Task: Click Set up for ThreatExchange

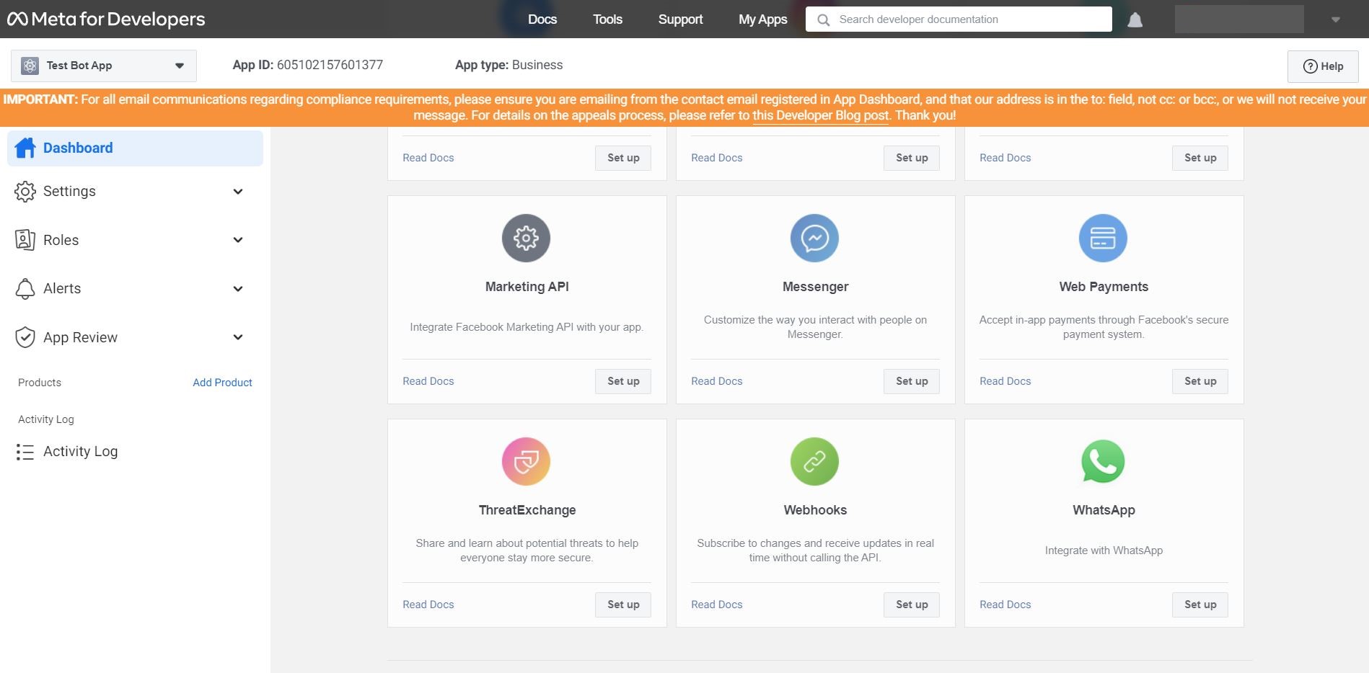Action: point(623,605)
